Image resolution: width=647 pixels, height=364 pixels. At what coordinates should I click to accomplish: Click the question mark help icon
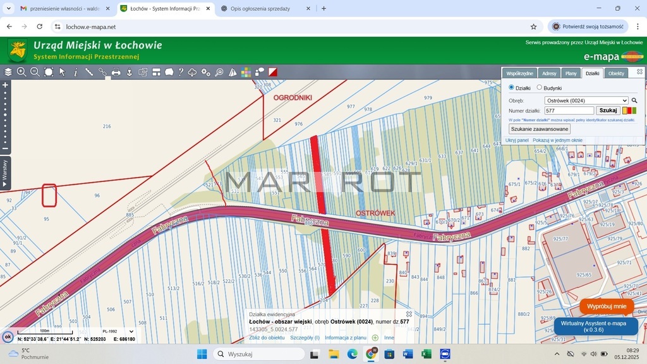[181, 72]
